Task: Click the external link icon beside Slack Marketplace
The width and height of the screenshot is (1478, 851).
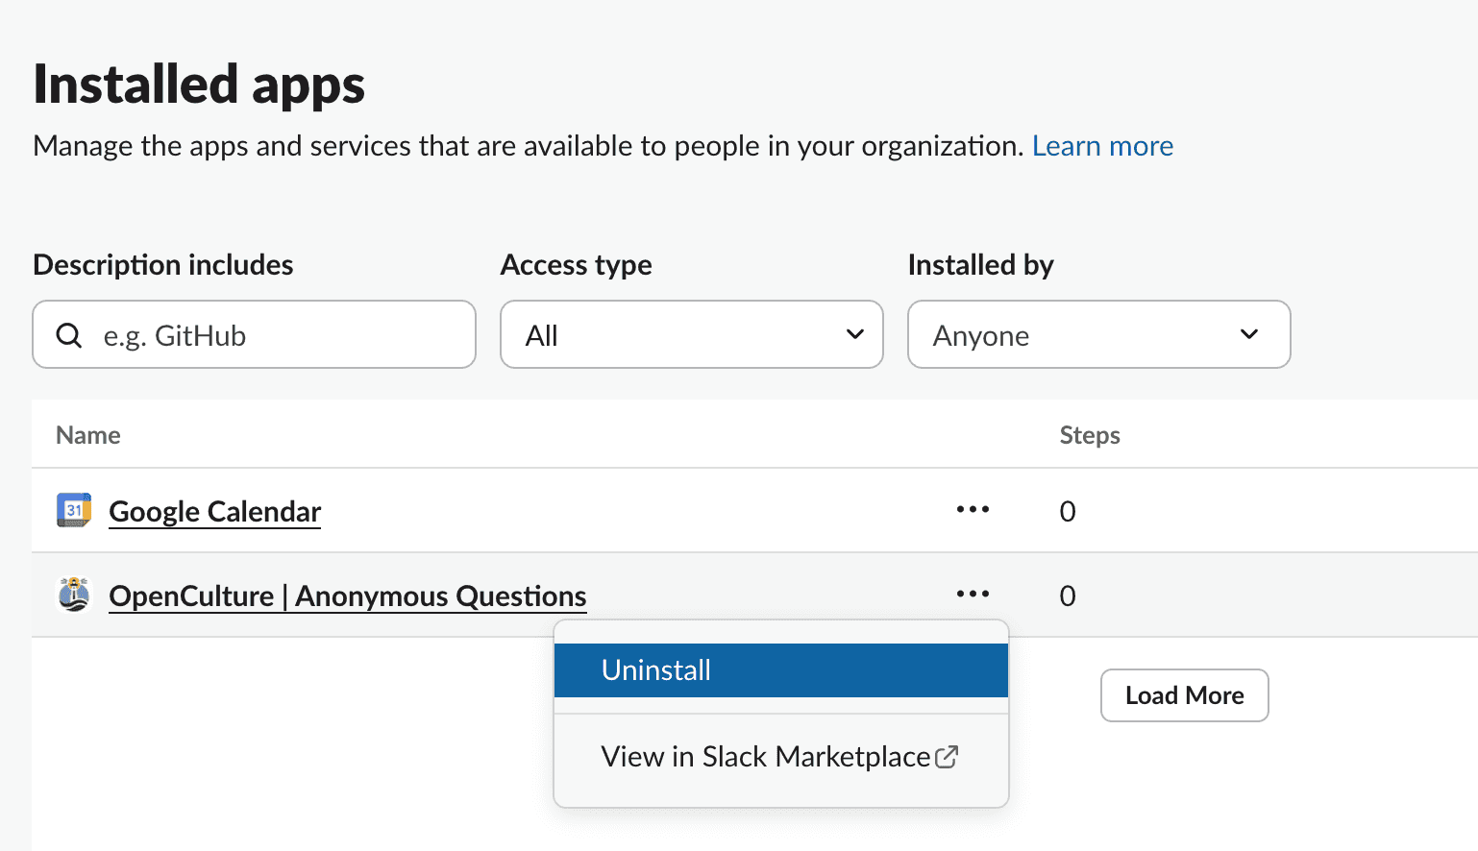Action: point(948,756)
